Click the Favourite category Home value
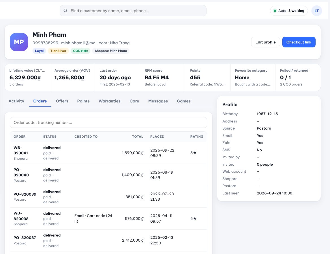Viewport: 330px width, 254px height. (242, 78)
